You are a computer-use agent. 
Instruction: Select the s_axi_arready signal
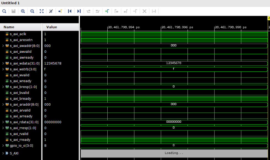coord(21,116)
